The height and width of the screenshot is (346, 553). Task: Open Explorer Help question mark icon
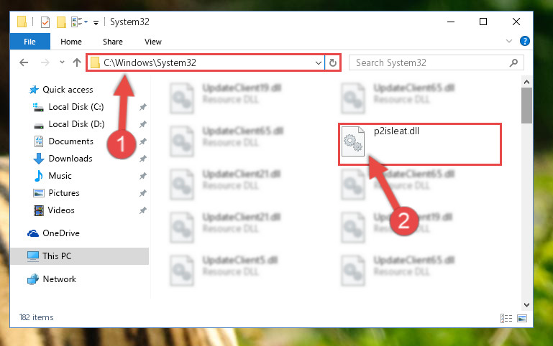click(524, 41)
